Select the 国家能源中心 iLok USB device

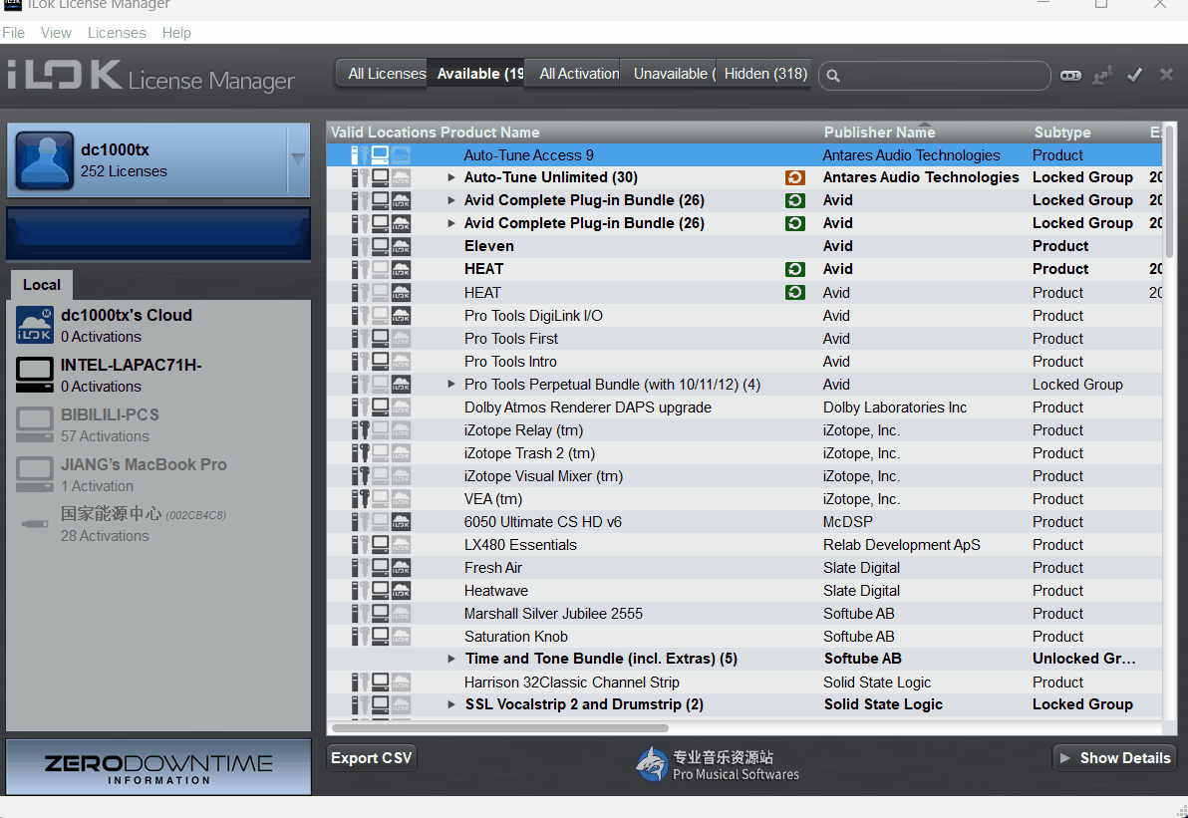[x=35, y=524]
